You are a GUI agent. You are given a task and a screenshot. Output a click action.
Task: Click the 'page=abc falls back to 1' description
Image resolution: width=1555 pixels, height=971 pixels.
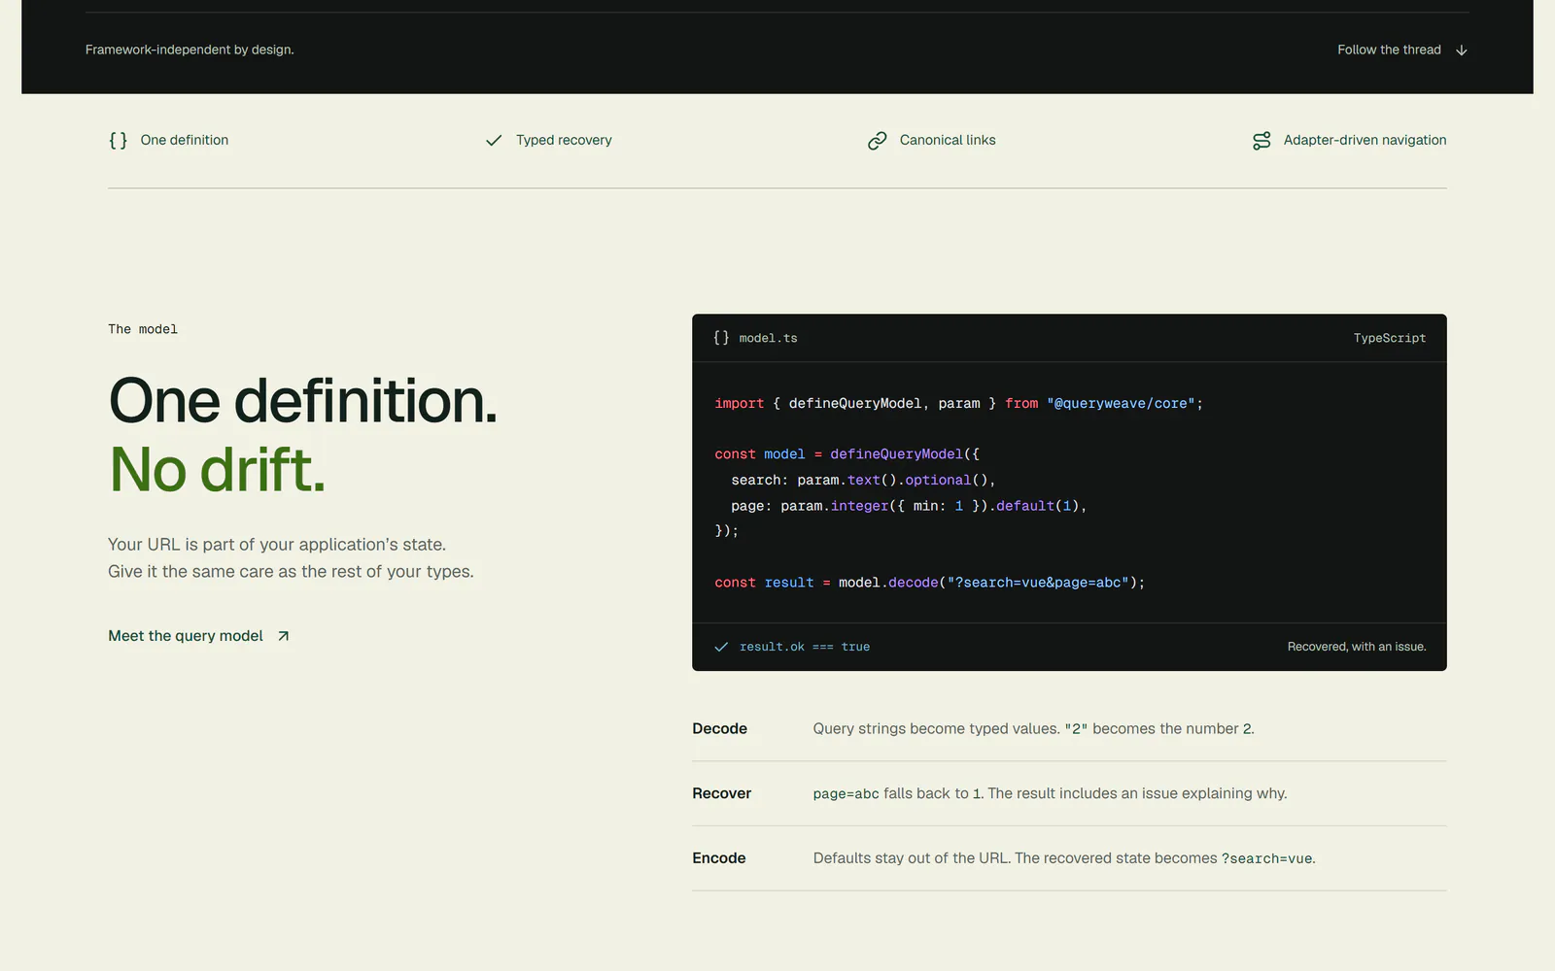pyautogui.click(x=1050, y=793)
